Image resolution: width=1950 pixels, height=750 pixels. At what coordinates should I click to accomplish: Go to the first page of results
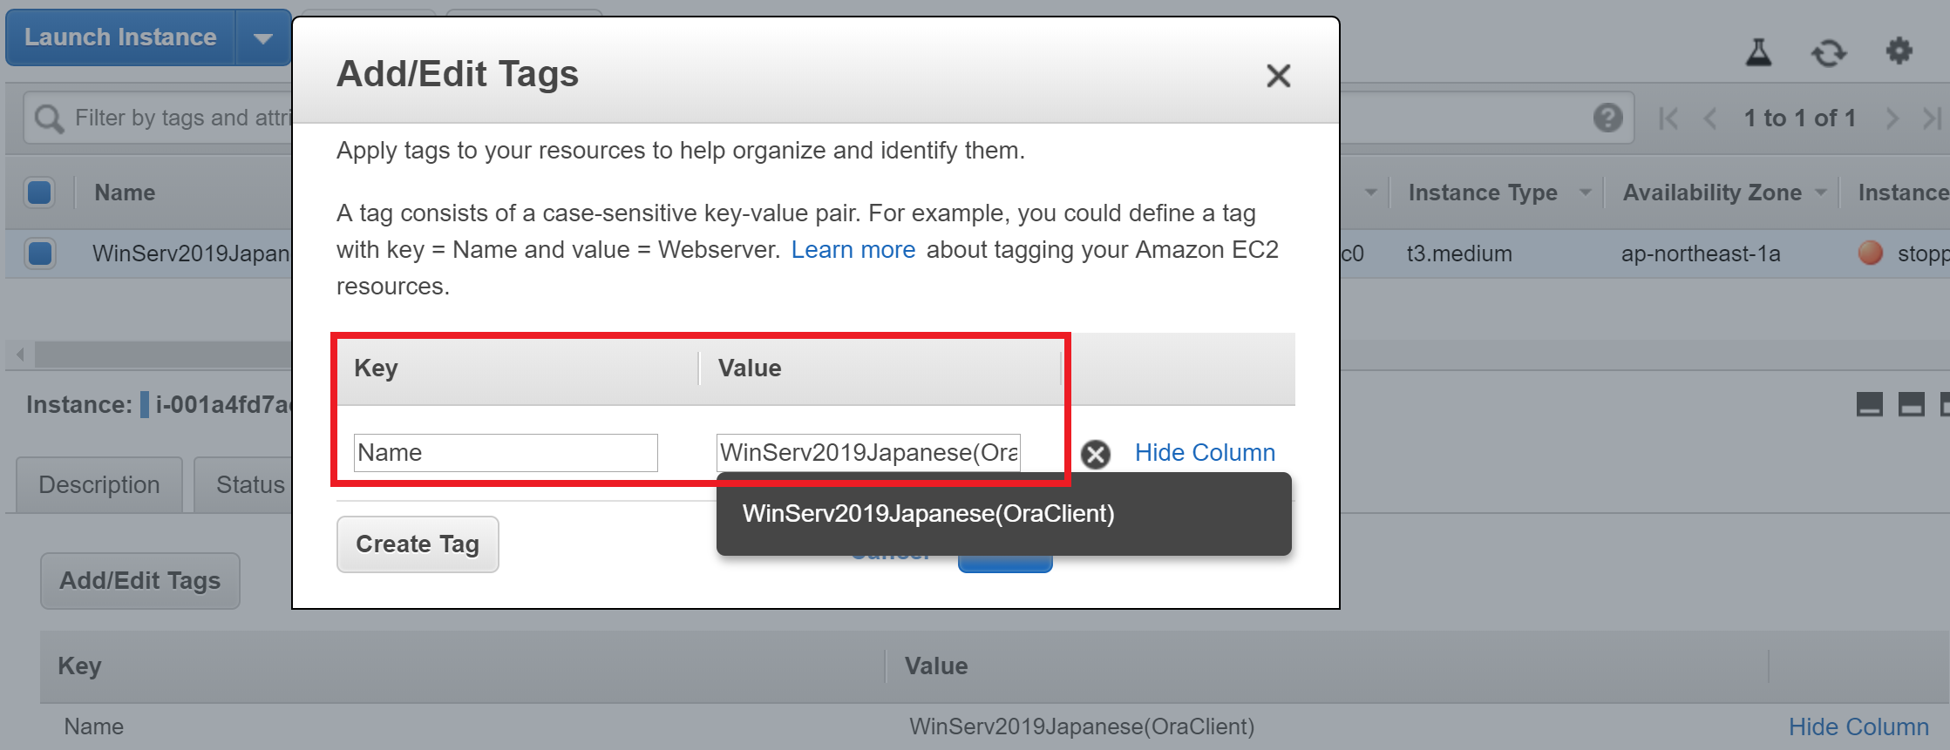tap(1668, 118)
